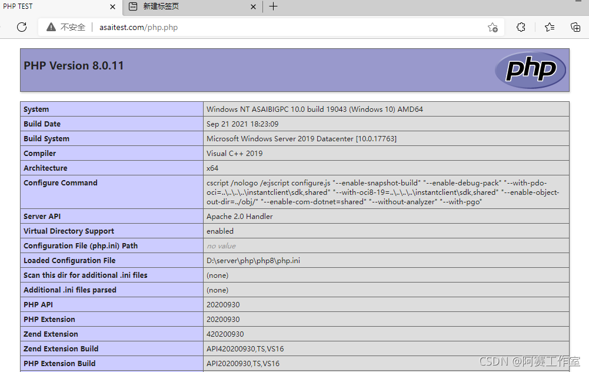Add this page to favorites
The image size is (589, 372).
tap(493, 27)
